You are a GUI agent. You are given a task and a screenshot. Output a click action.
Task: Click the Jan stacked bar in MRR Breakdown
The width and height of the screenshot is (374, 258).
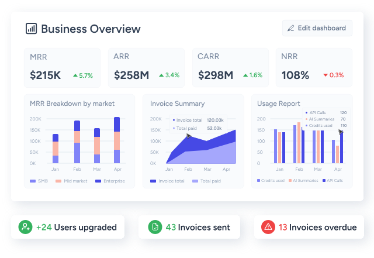point(56,149)
